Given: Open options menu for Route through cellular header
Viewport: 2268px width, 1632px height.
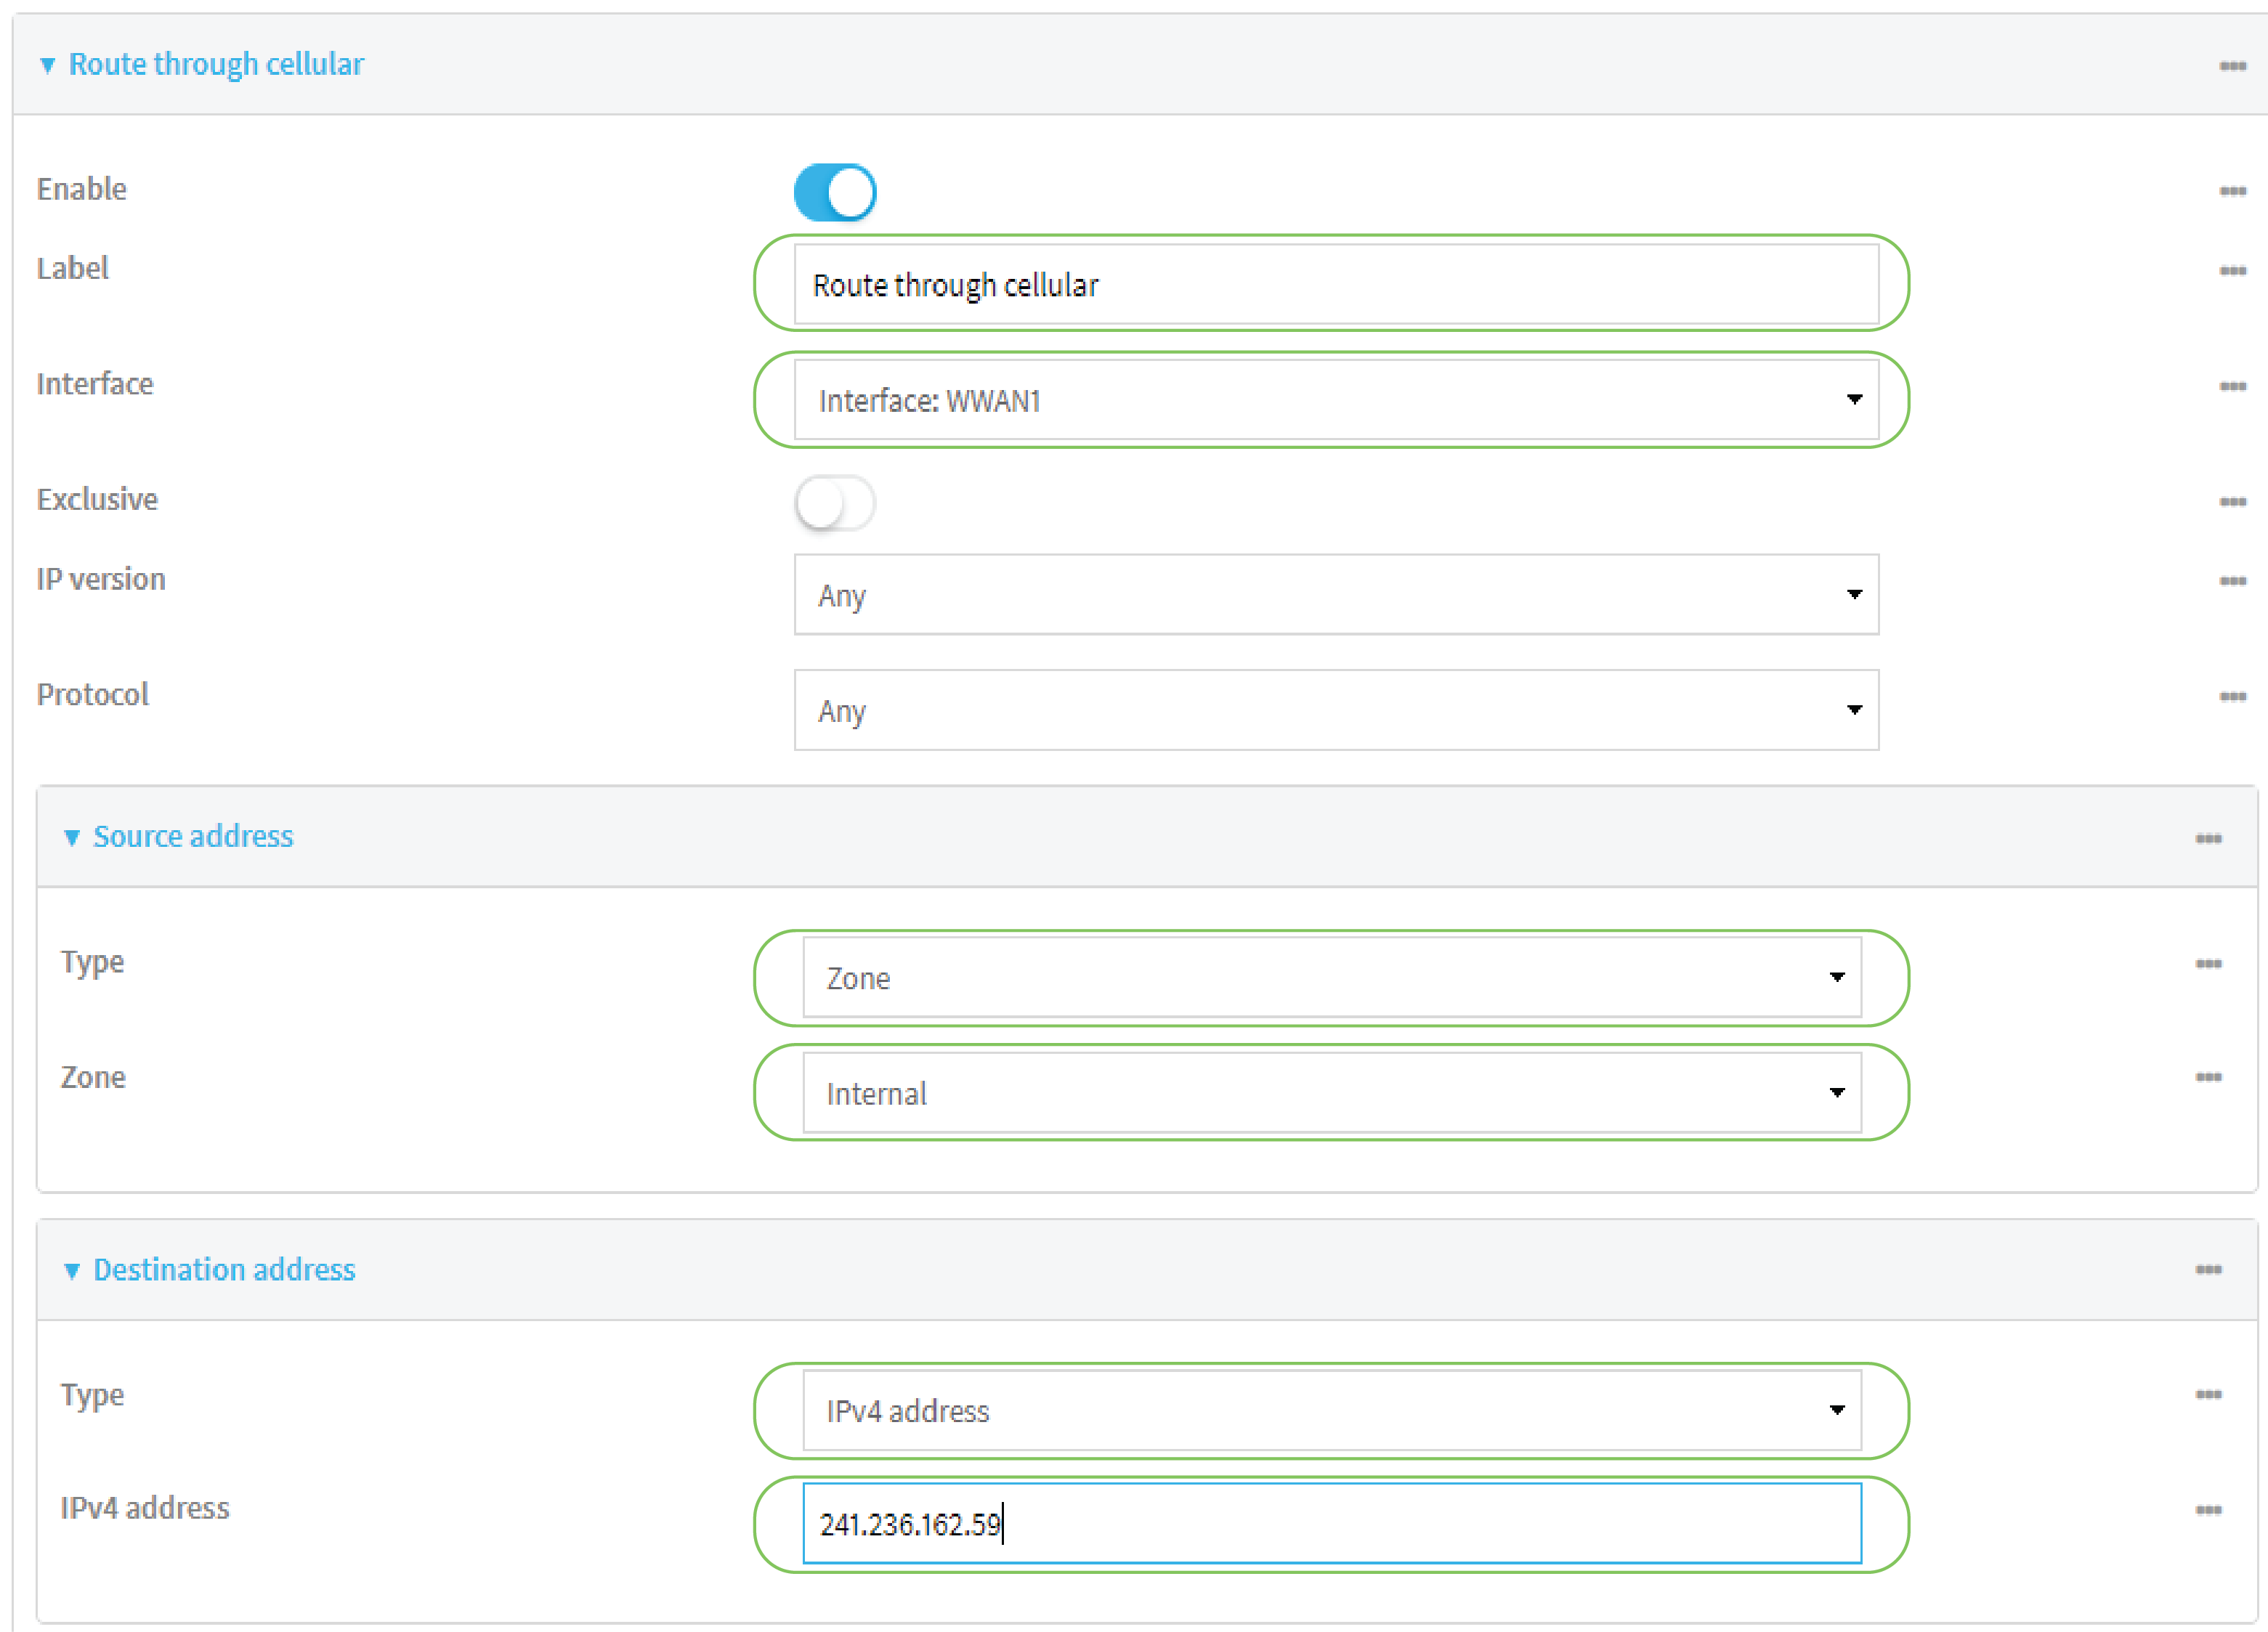Looking at the screenshot, I should point(2234,65).
